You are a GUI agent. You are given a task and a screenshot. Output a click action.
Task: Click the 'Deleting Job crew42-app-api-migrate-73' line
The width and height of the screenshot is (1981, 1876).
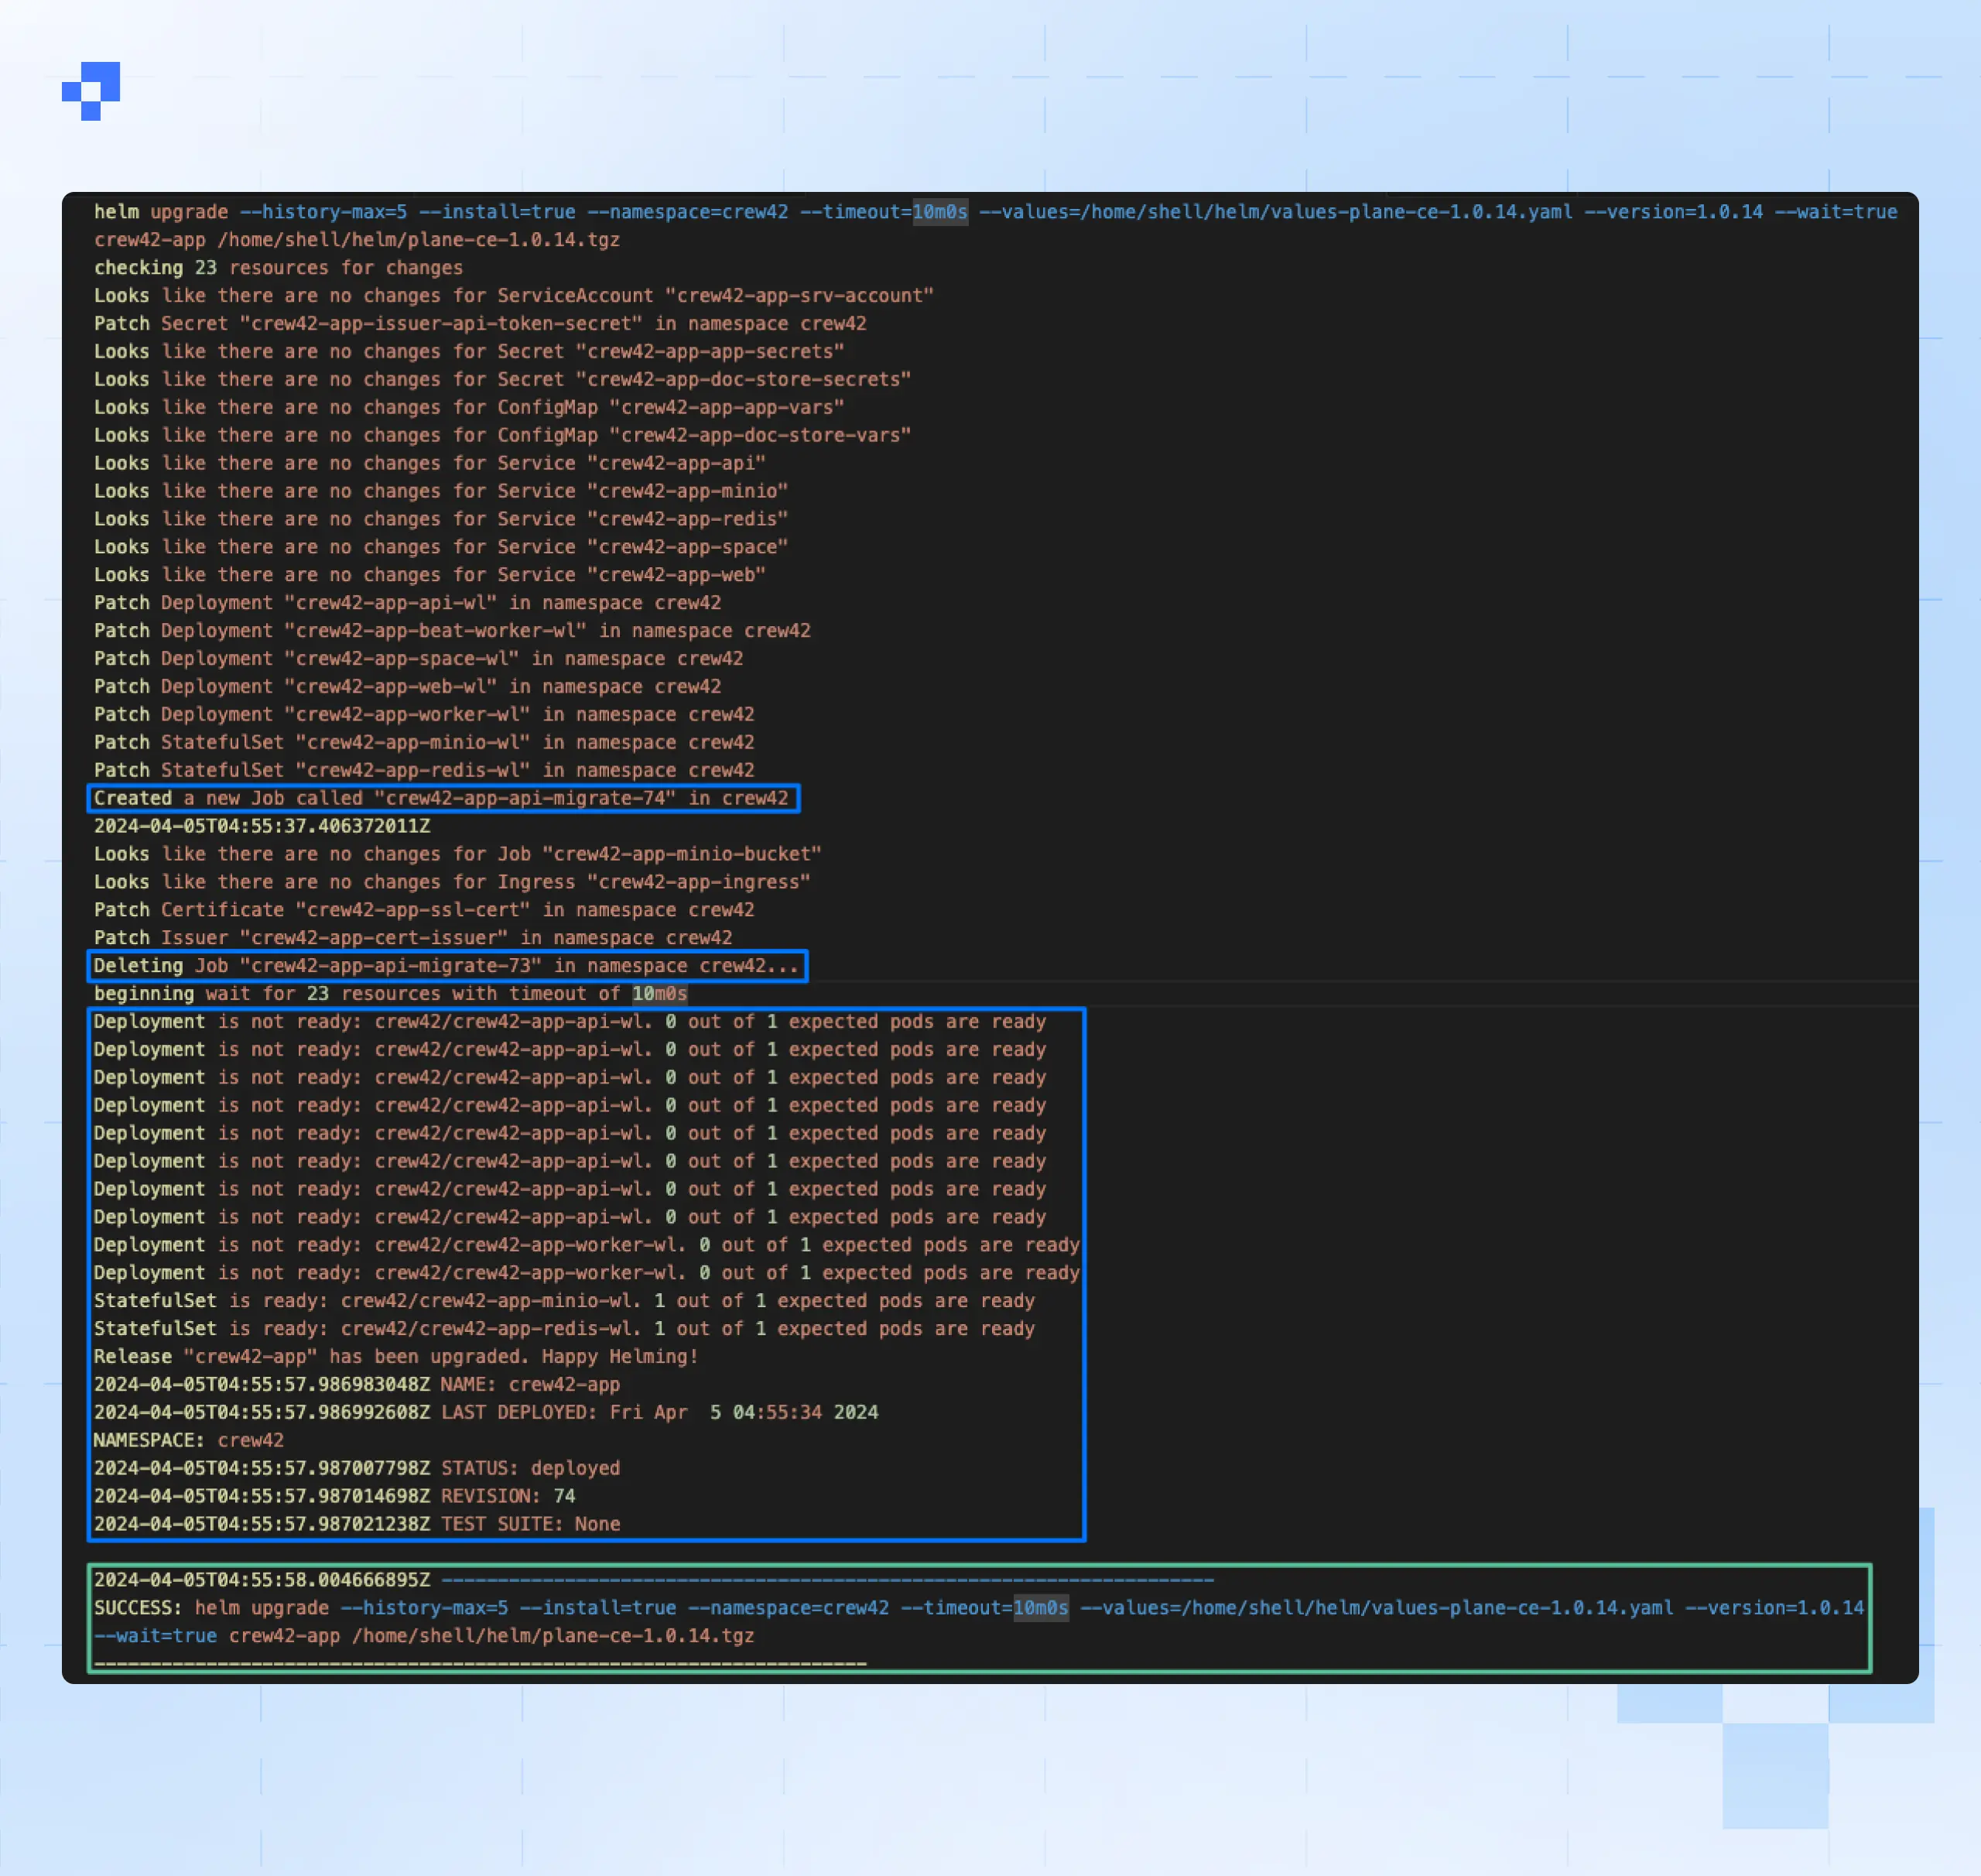446,966
